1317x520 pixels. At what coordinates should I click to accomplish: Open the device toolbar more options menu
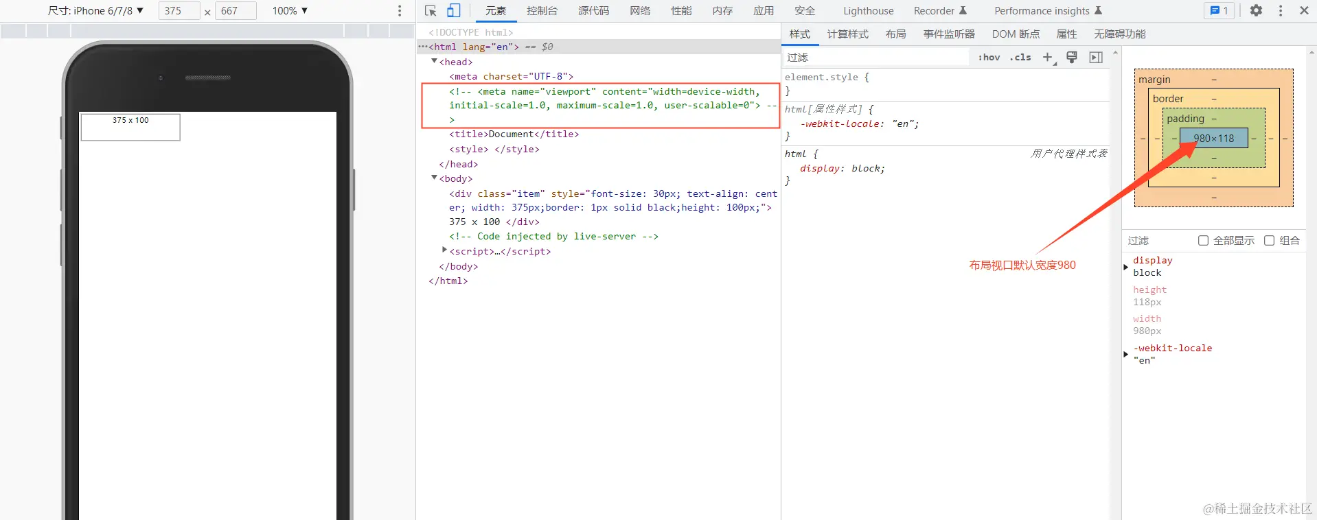click(x=400, y=11)
